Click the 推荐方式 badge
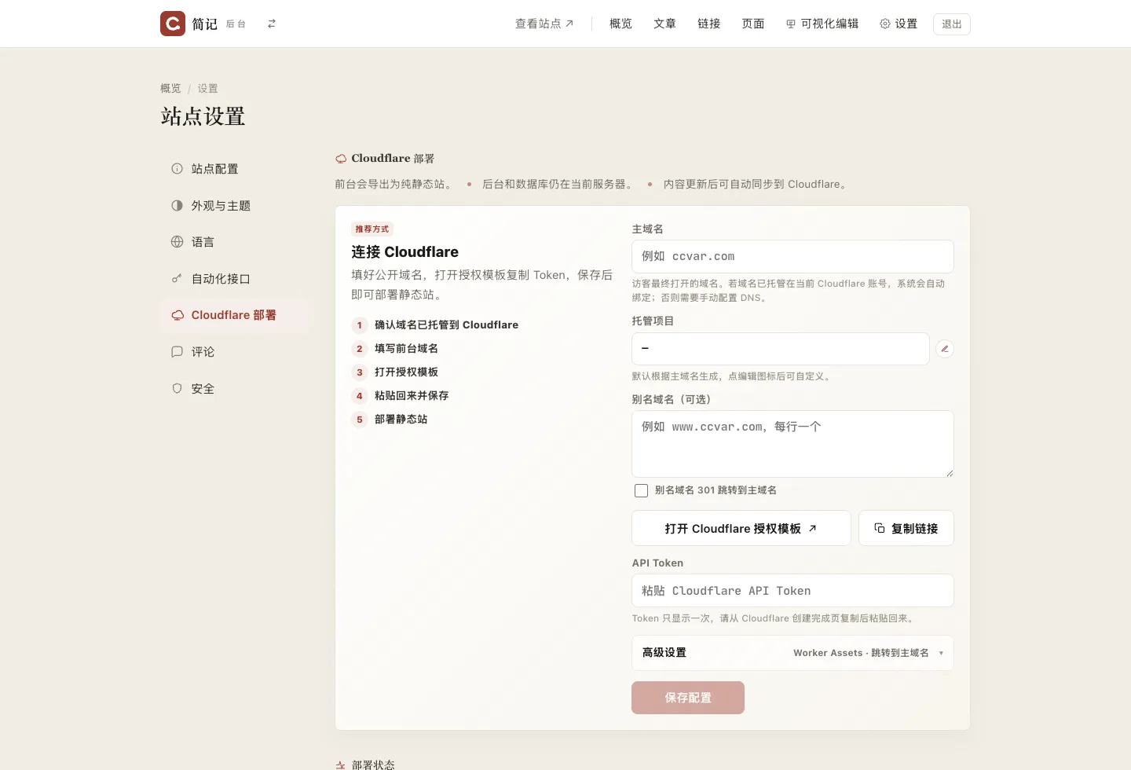 (x=372, y=229)
